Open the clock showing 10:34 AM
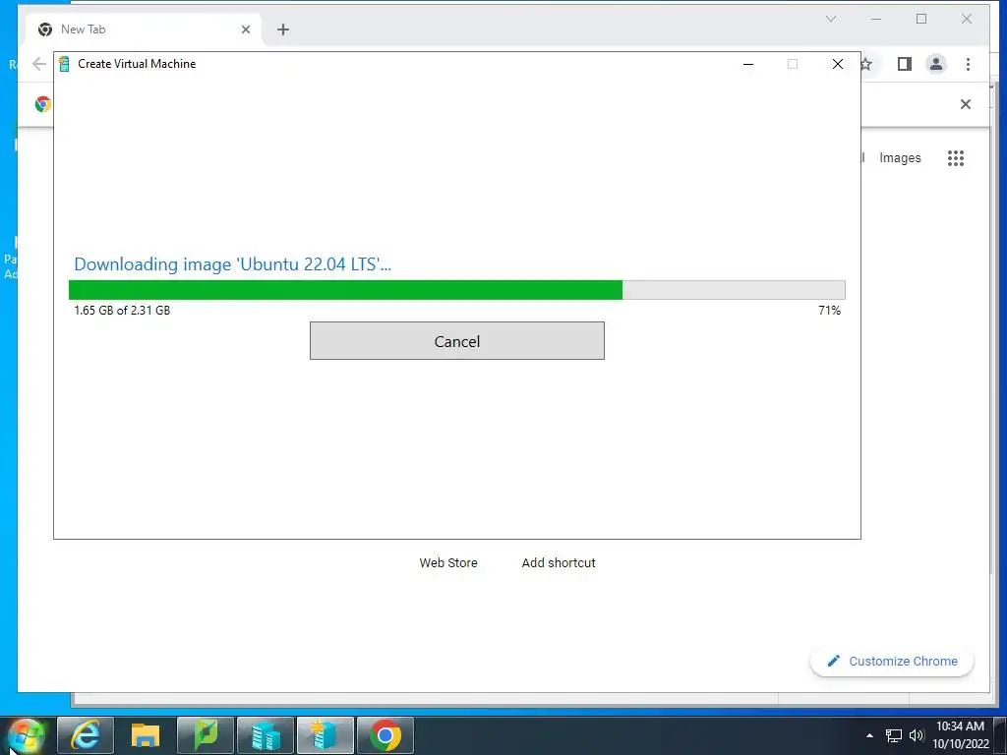 pyautogui.click(x=960, y=735)
